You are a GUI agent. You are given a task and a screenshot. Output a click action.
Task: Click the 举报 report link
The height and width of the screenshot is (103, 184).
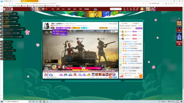pos(115,28)
